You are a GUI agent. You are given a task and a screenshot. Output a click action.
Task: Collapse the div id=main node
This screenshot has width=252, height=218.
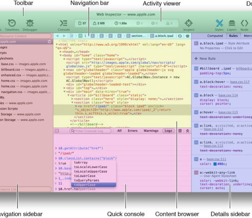point(65,92)
